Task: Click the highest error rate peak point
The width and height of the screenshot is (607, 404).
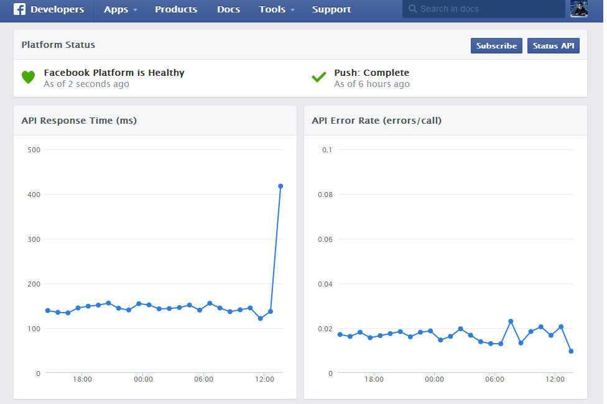Action: coord(511,321)
